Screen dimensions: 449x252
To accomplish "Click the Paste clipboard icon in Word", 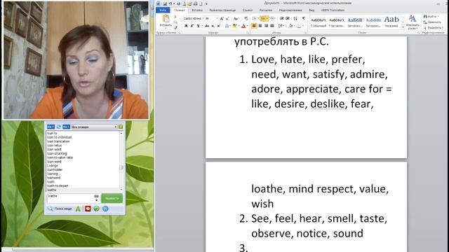I will [166, 19].
